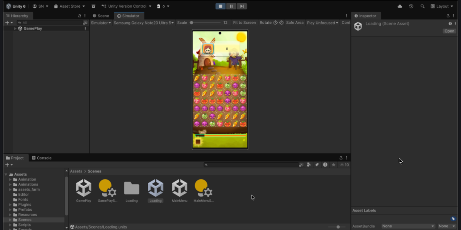This screenshot has height=230, width=461.
Task: Open the search by type filter
Action: pyautogui.click(x=309, y=164)
